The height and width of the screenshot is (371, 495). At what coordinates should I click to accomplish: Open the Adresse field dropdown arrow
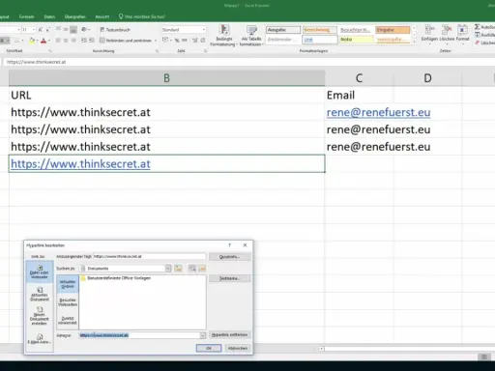[x=202, y=335]
